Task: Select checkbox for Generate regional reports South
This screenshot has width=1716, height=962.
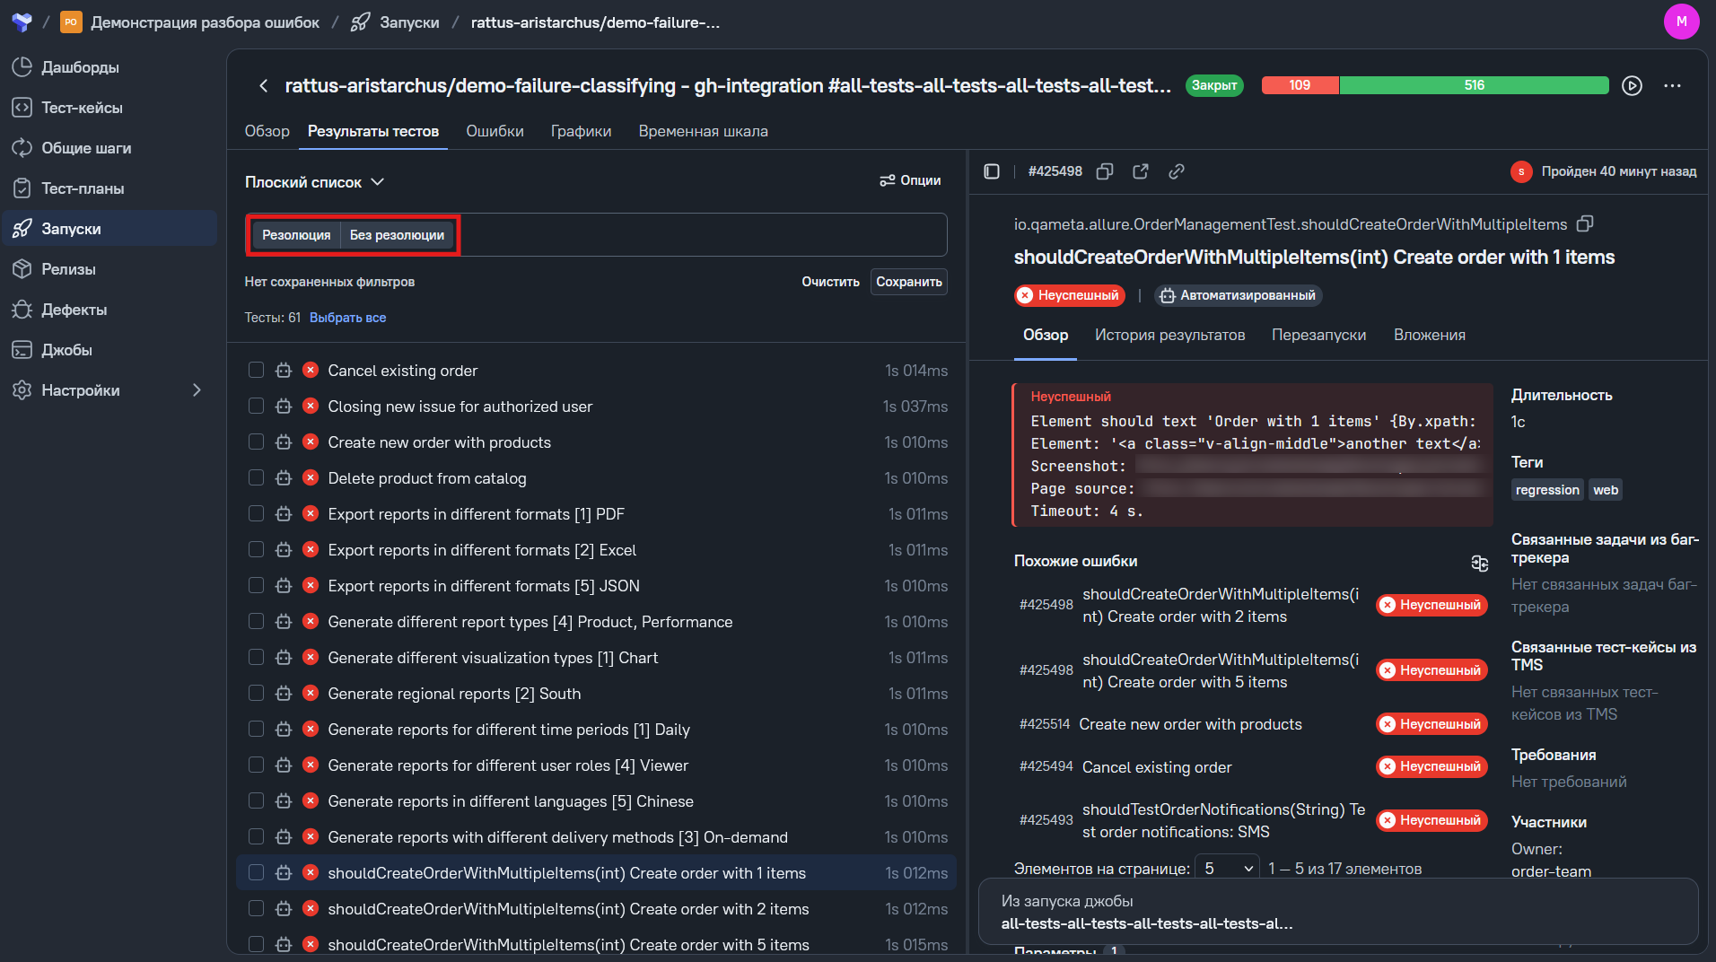Action: click(256, 693)
